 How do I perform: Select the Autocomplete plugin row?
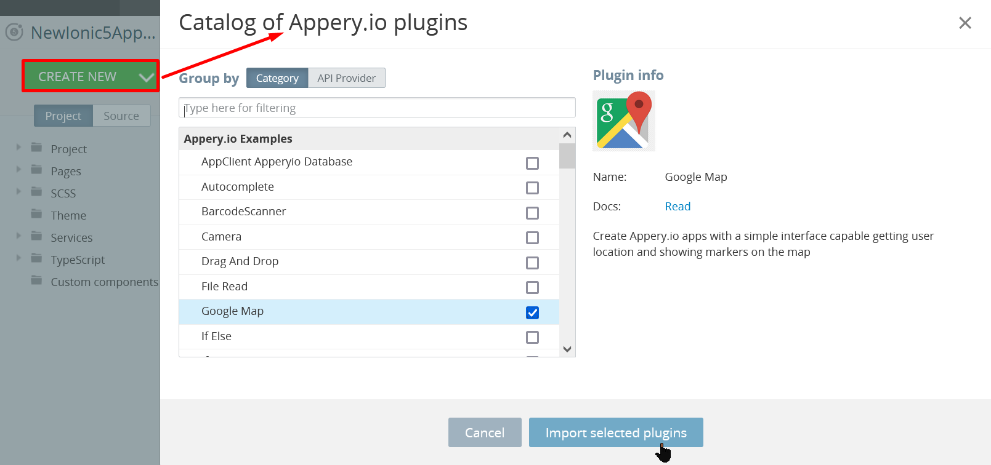tap(369, 187)
